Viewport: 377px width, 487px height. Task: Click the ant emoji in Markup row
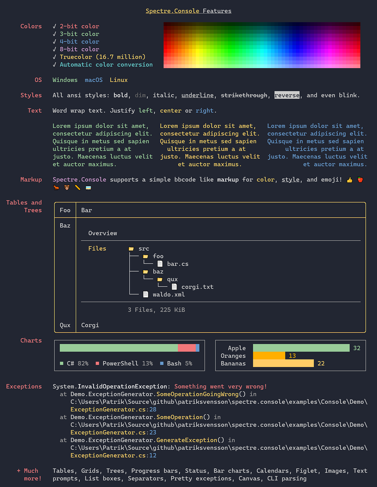tap(56, 187)
